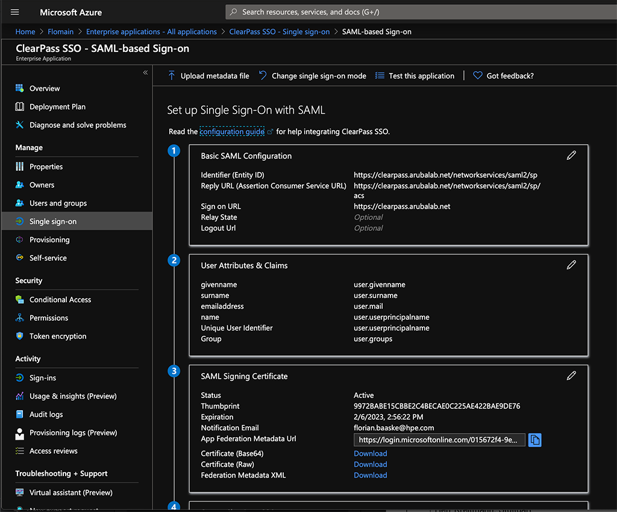617x512 pixels.
Task: Edit Basic SAML Configuration with pencil icon
Action: [571, 156]
